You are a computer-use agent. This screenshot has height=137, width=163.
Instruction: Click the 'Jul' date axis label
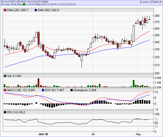(93, 134)
